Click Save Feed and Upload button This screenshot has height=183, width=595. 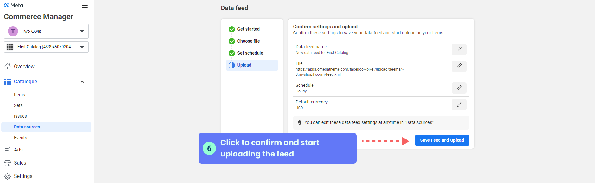tap(442, 140)
